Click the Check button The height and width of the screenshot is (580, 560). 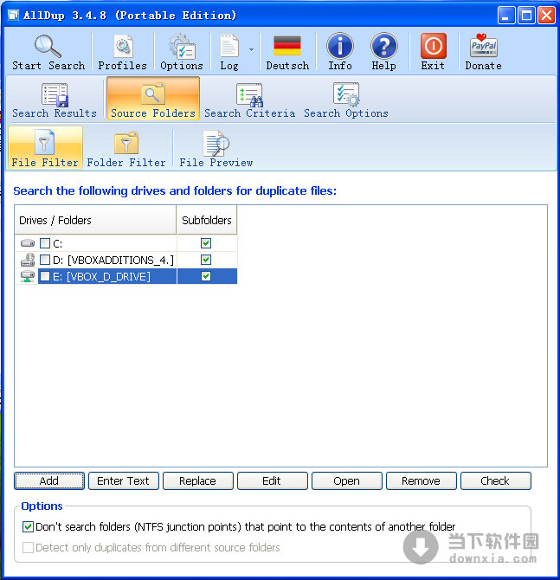point(496,480)
